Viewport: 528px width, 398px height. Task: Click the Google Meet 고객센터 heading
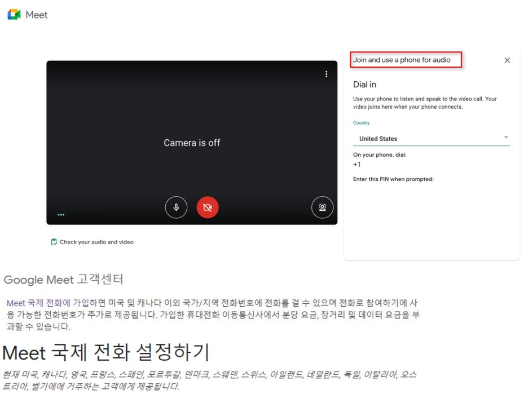click(64, 279)
